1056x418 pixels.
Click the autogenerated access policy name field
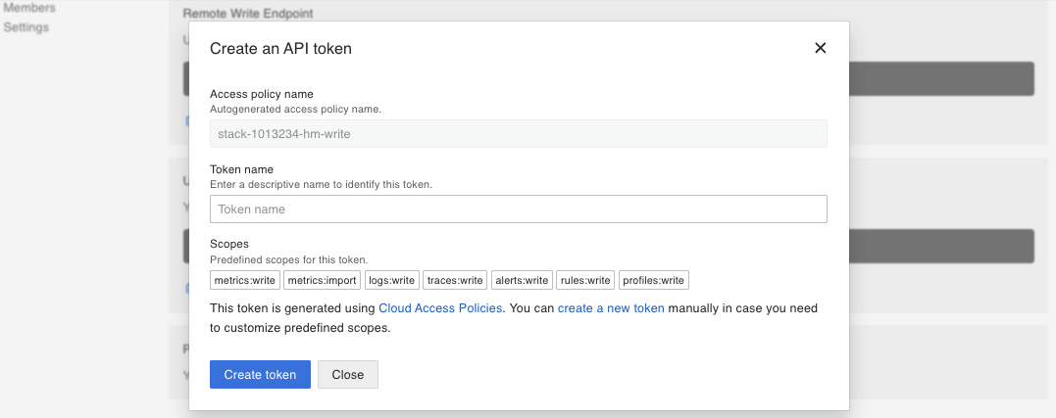[x=518, y=134]
